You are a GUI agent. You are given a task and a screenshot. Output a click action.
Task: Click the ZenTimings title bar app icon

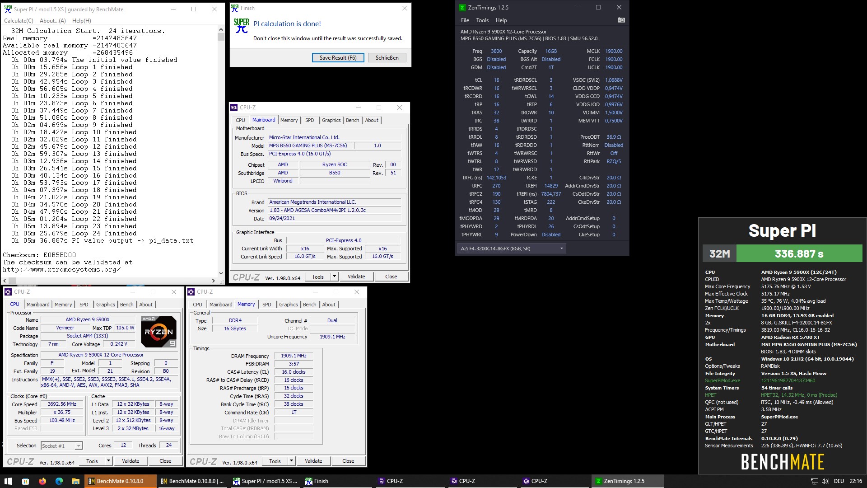[x=462, y=8]
